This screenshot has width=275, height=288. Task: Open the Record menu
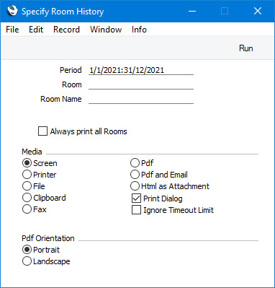[66, 30]
